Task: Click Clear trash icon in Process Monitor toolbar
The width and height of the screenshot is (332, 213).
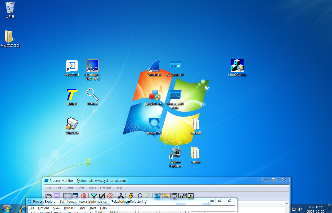Action: [x=84, y=196]
